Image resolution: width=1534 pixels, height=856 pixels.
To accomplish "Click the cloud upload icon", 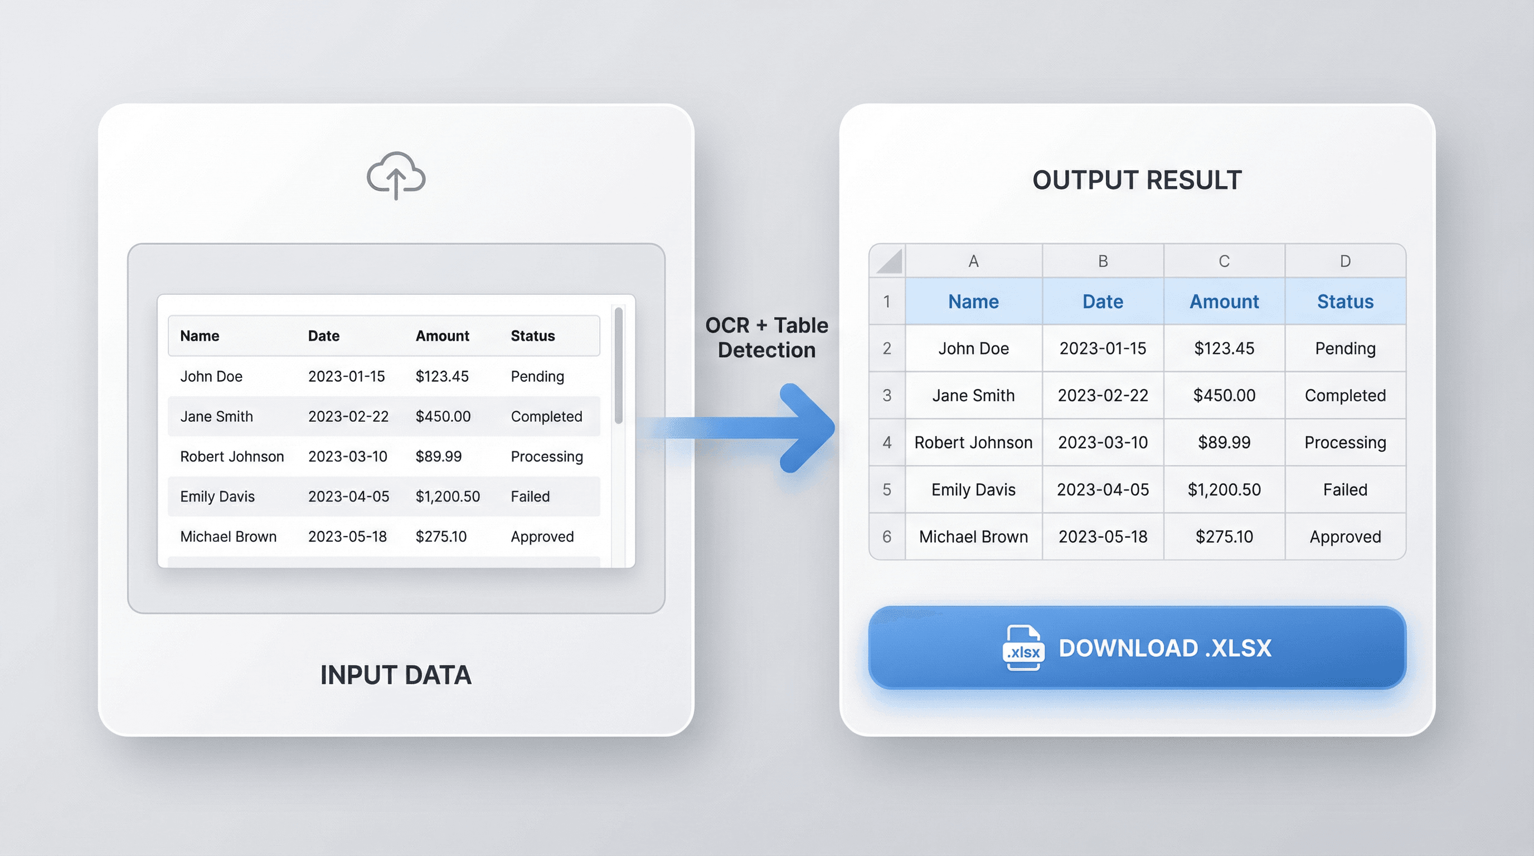I will click(x=396, y=175).
